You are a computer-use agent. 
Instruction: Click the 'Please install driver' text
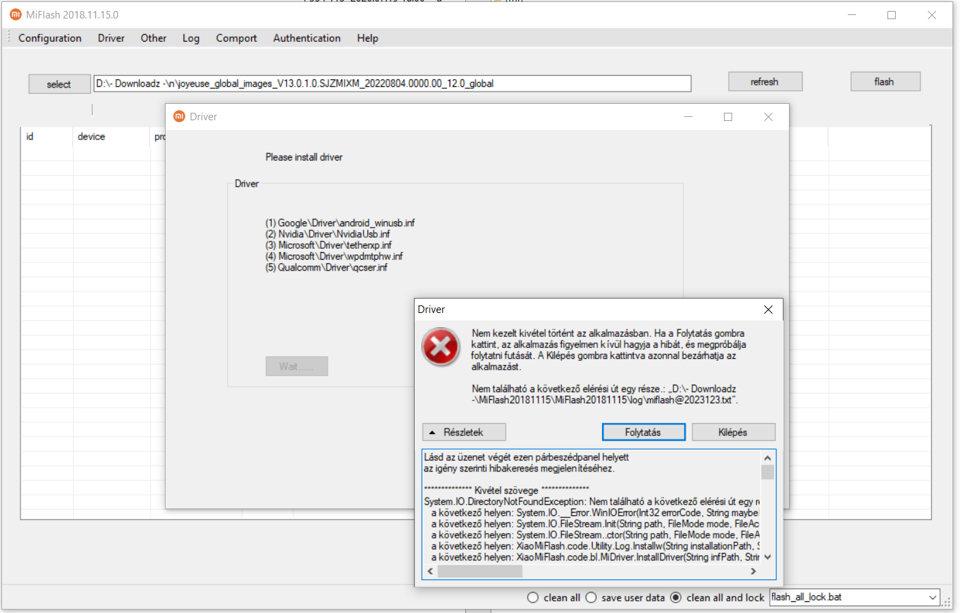coord(304,157)
